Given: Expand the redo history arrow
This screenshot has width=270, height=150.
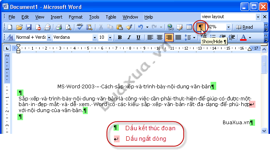Looking at the screenshot, I should click(x=161, y=27).
